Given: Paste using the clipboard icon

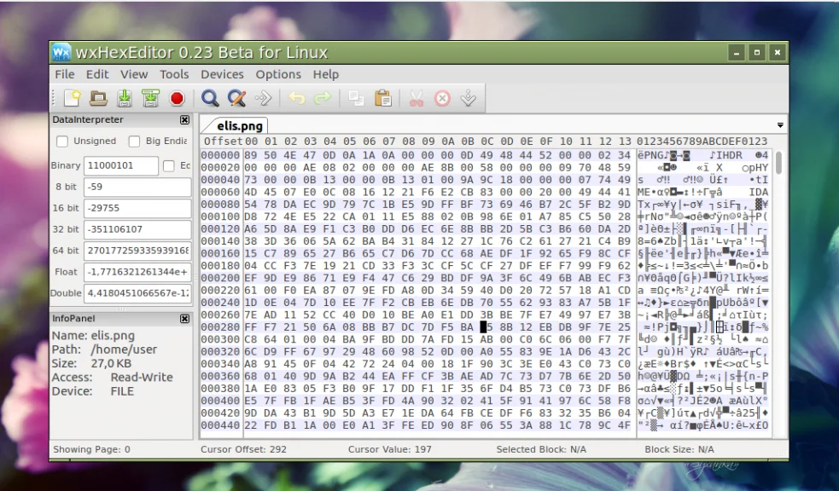Looking at the screenshot, I should 382,98.
